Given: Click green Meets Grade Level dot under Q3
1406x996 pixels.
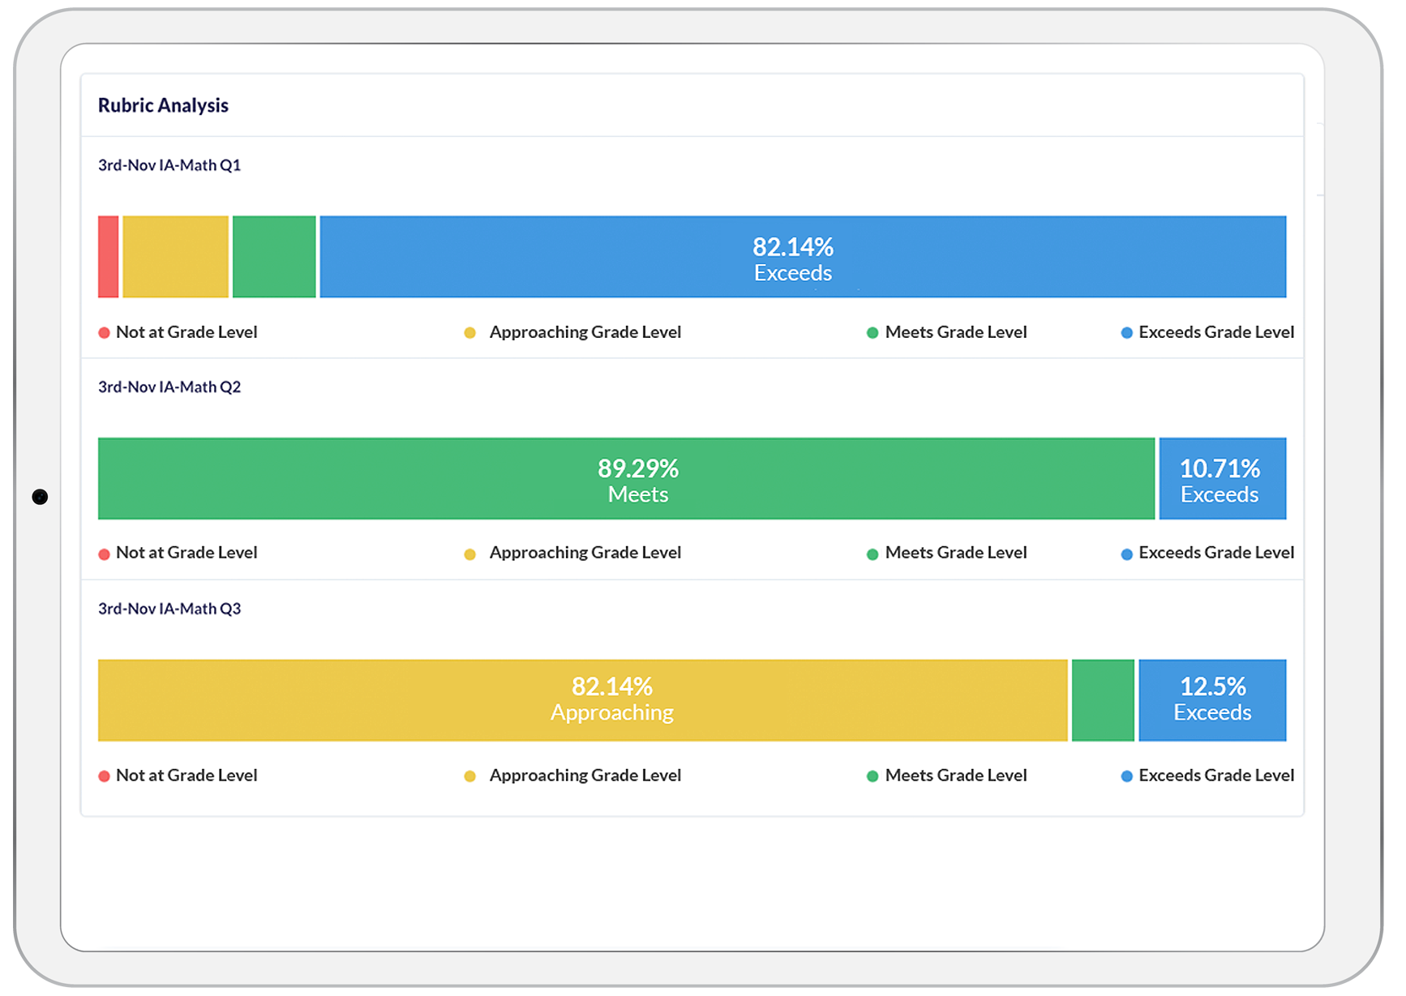Looking at the screenshot, I should pos(872,776).
